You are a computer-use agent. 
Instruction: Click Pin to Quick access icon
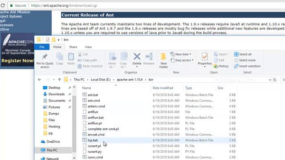click(x=45, y=57)
